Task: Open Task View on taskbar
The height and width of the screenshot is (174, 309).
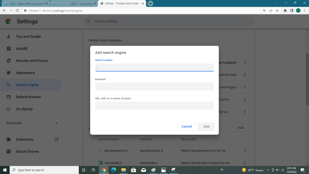Action: pyautogui.click(x=93, y=170)
